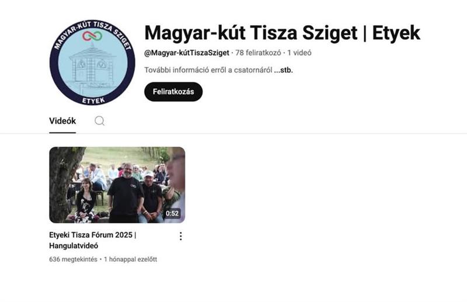The height and width of the screenshot is (302, 467).
Task: Subscribe with the Feliratkozás button
Action: point(173,92)
